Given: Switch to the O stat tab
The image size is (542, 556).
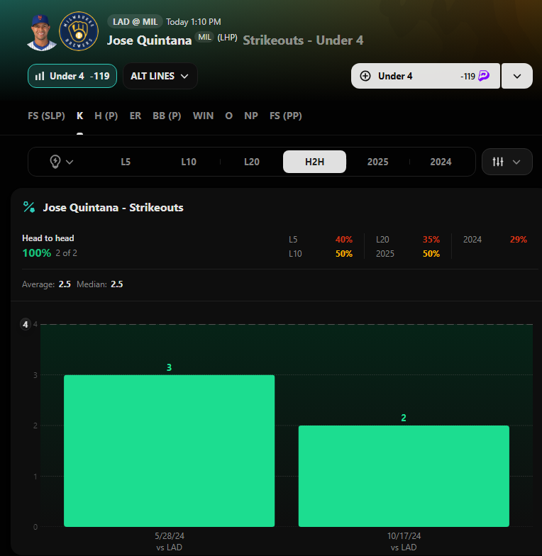Looking at the screenshot, I should coord(228,116).
